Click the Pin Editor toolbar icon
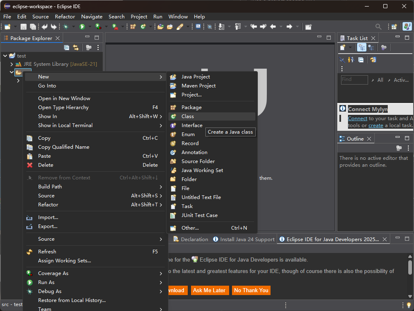This screenshot has height=311, width=414. pyautogui.click(x=308, y=27)
